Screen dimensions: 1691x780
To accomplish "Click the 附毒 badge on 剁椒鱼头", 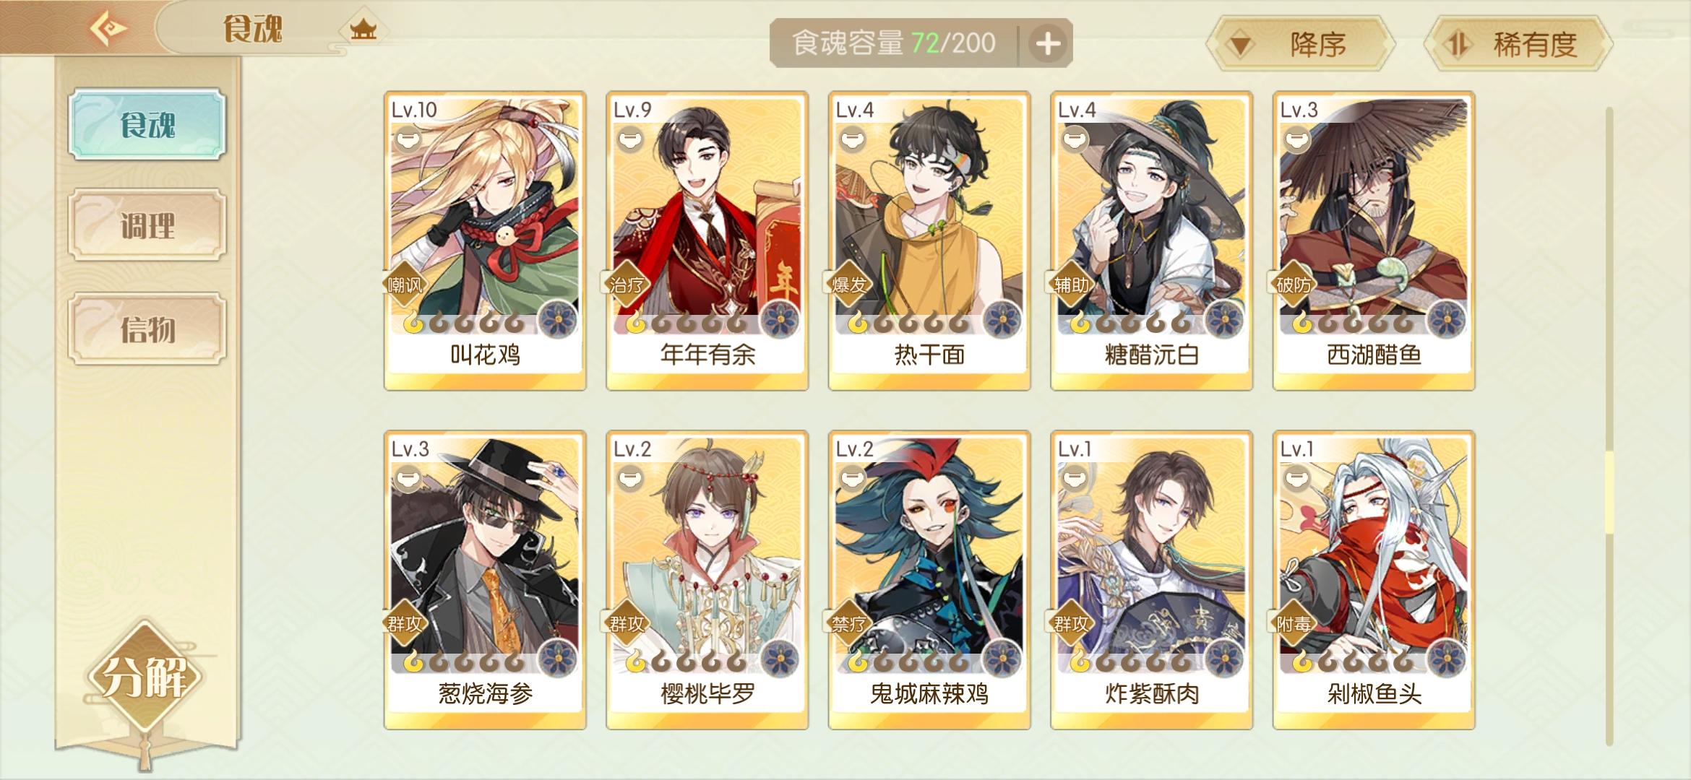I will click(x=1293, y=623).
